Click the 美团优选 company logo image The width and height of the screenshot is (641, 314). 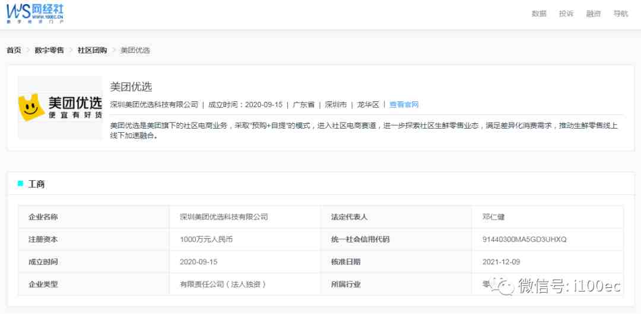tap(60, 108)
